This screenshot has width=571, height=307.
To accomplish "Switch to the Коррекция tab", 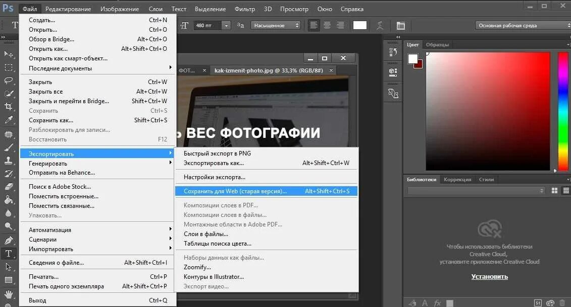I will (457, 179).
